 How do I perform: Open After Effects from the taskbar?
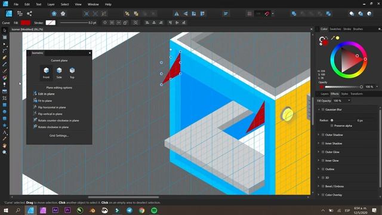pos(56,210)
